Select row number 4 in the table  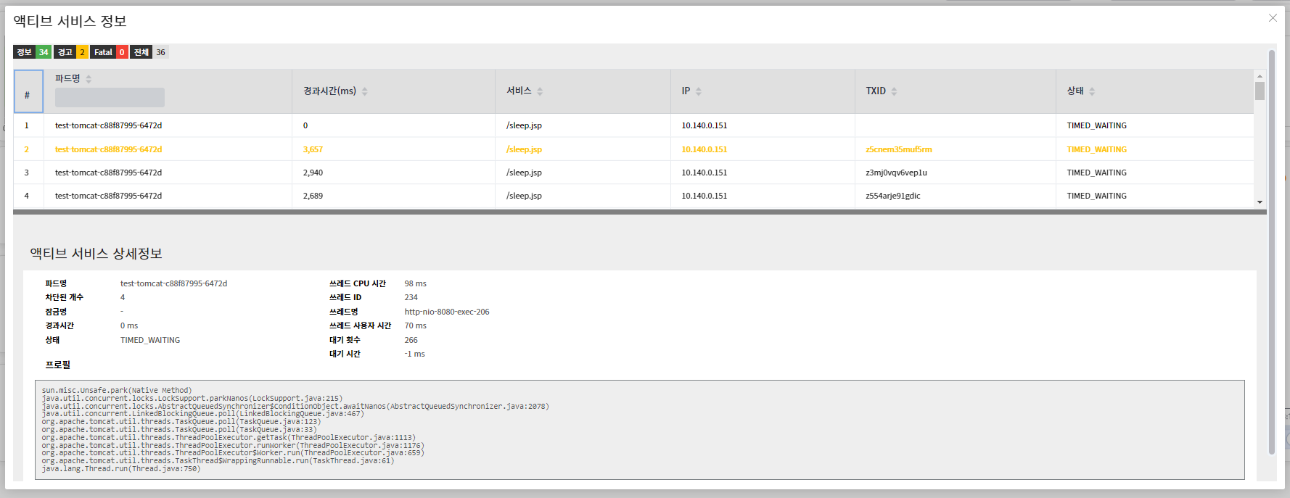click(27, 196)
